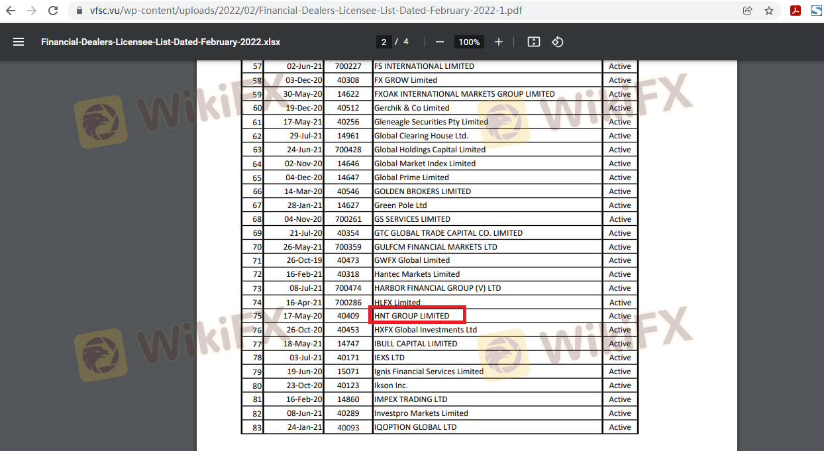824x451 pixels.
Task: Click the 100% zoom level field
Action: [469, 42]
